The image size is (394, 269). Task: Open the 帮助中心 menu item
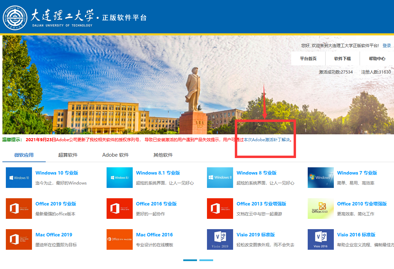(377, 58)
